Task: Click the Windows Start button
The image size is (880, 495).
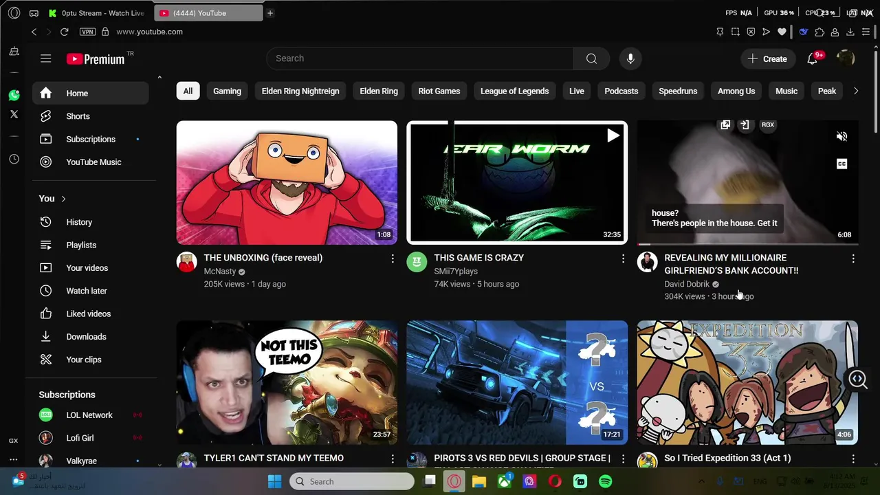Action: 274,482
